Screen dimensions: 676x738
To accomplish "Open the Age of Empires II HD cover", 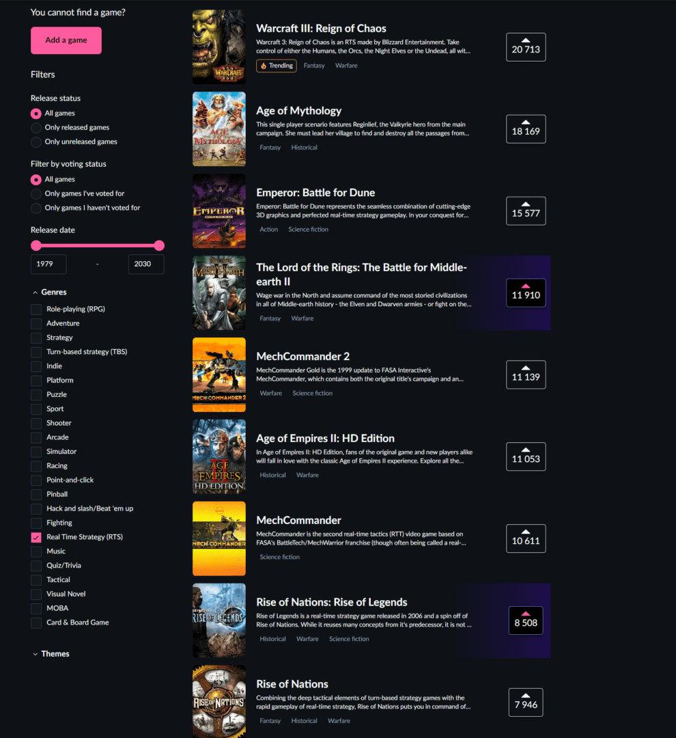I will 219,456.
